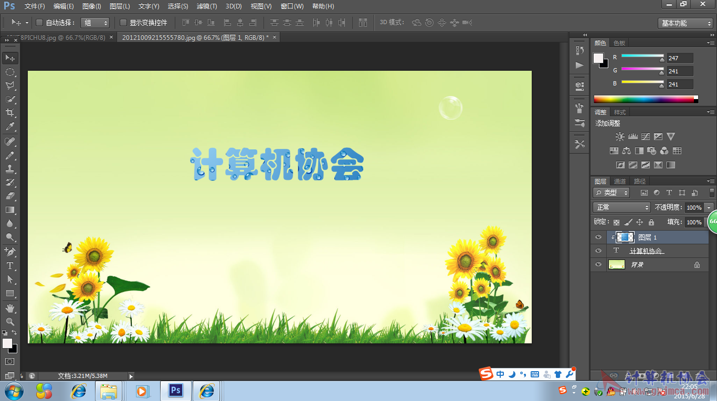Select the Crop tool
Viewport: 717px width, 401px height.
tap(10, 113)
